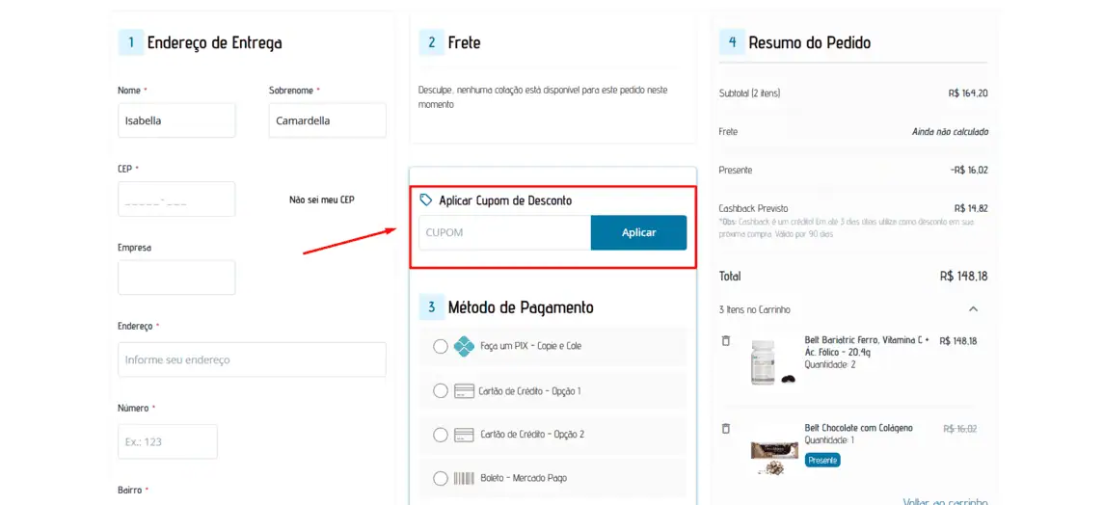
Task: Click the CEP input field
Action: click(176, 199)
